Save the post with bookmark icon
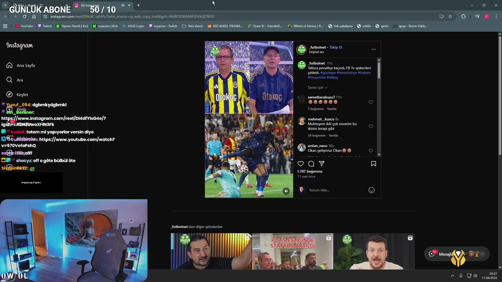 pos(373,164)
